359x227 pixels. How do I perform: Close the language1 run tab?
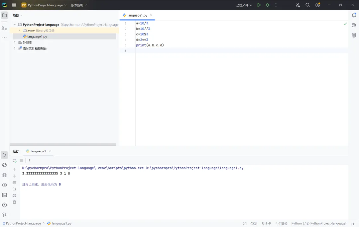(50, 151)
